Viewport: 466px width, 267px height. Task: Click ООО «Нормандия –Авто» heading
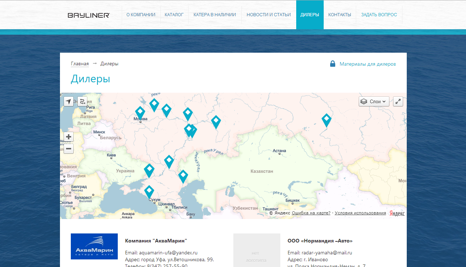click(x=320, y=241)
